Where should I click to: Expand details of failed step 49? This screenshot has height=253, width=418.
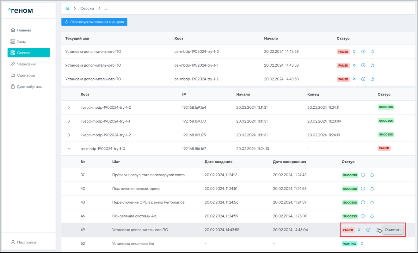359,230
